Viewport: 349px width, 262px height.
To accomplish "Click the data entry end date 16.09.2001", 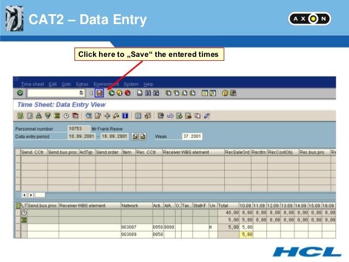I will coord(114,136).
